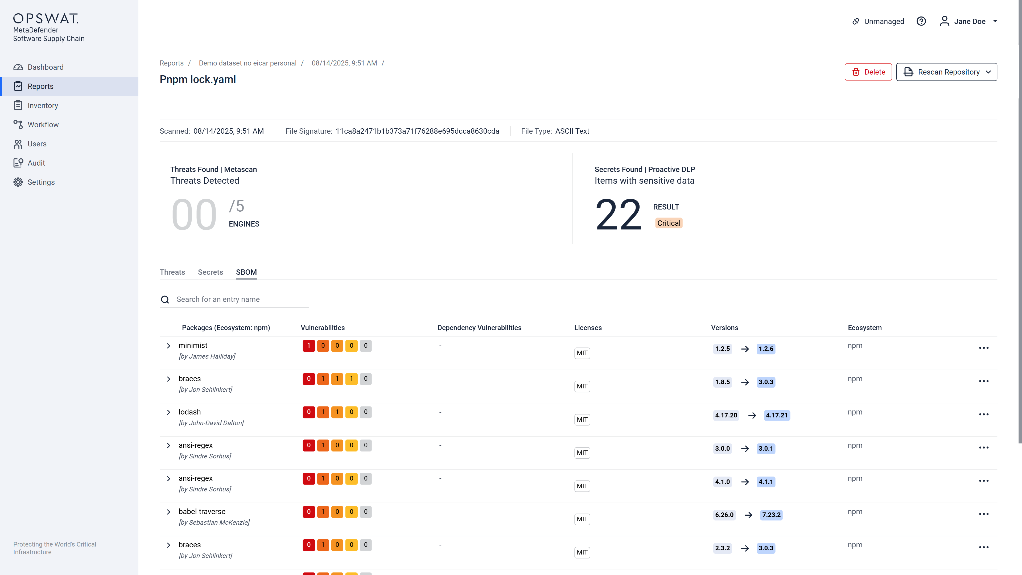The height and width of the screenshot is (575, 1022).
Task: Expand the babel-traverse package row
Action: pyautogui.click(x=169, y=512)
